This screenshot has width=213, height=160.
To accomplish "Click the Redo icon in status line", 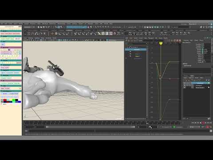I will click(49, 27).
